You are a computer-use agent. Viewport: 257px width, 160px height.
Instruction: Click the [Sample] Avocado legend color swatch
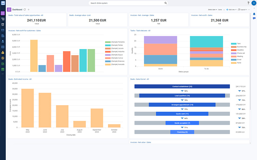tap(108, 65)
